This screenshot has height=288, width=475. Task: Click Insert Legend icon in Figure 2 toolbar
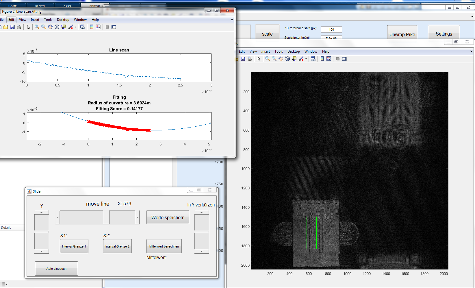click(x=98, y=27)
